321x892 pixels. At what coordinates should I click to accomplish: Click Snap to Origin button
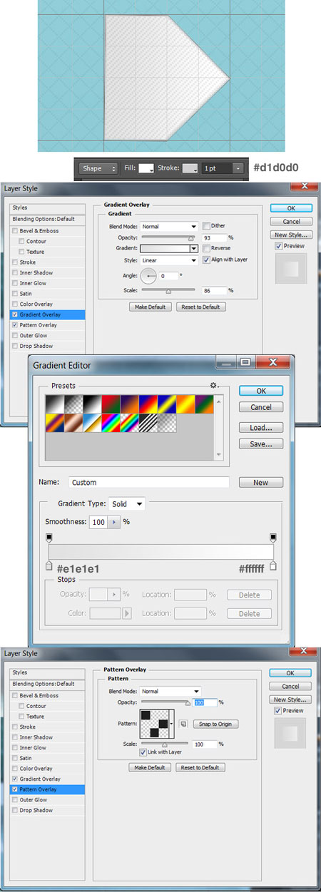point(214,724)
